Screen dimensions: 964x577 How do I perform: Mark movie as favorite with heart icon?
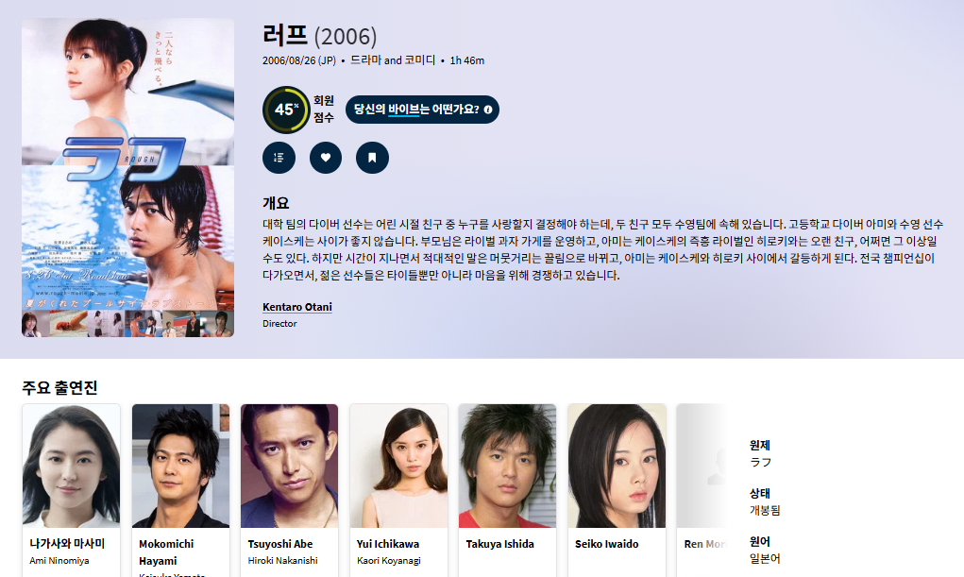click(x=325, y=158)
